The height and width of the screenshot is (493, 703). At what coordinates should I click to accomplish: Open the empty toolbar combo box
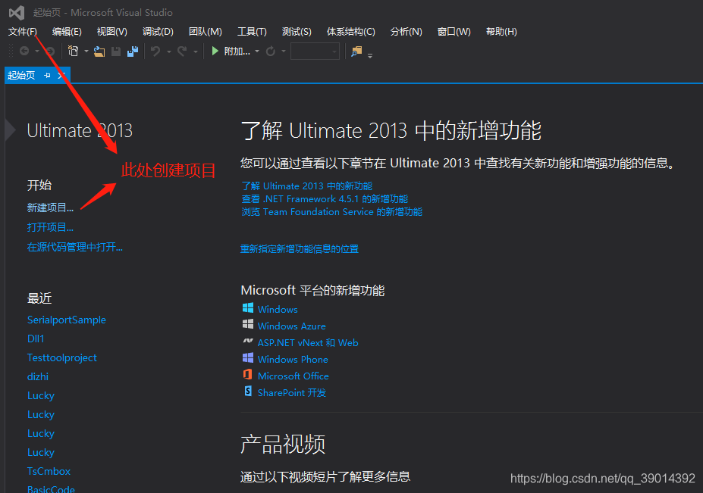click(315, 51)
